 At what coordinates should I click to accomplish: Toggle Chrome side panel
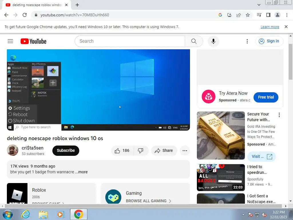tap(268, 15)
